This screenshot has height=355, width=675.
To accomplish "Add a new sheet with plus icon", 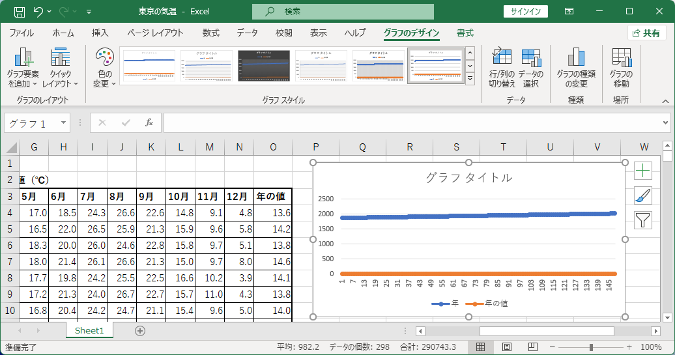I will 140,330.
